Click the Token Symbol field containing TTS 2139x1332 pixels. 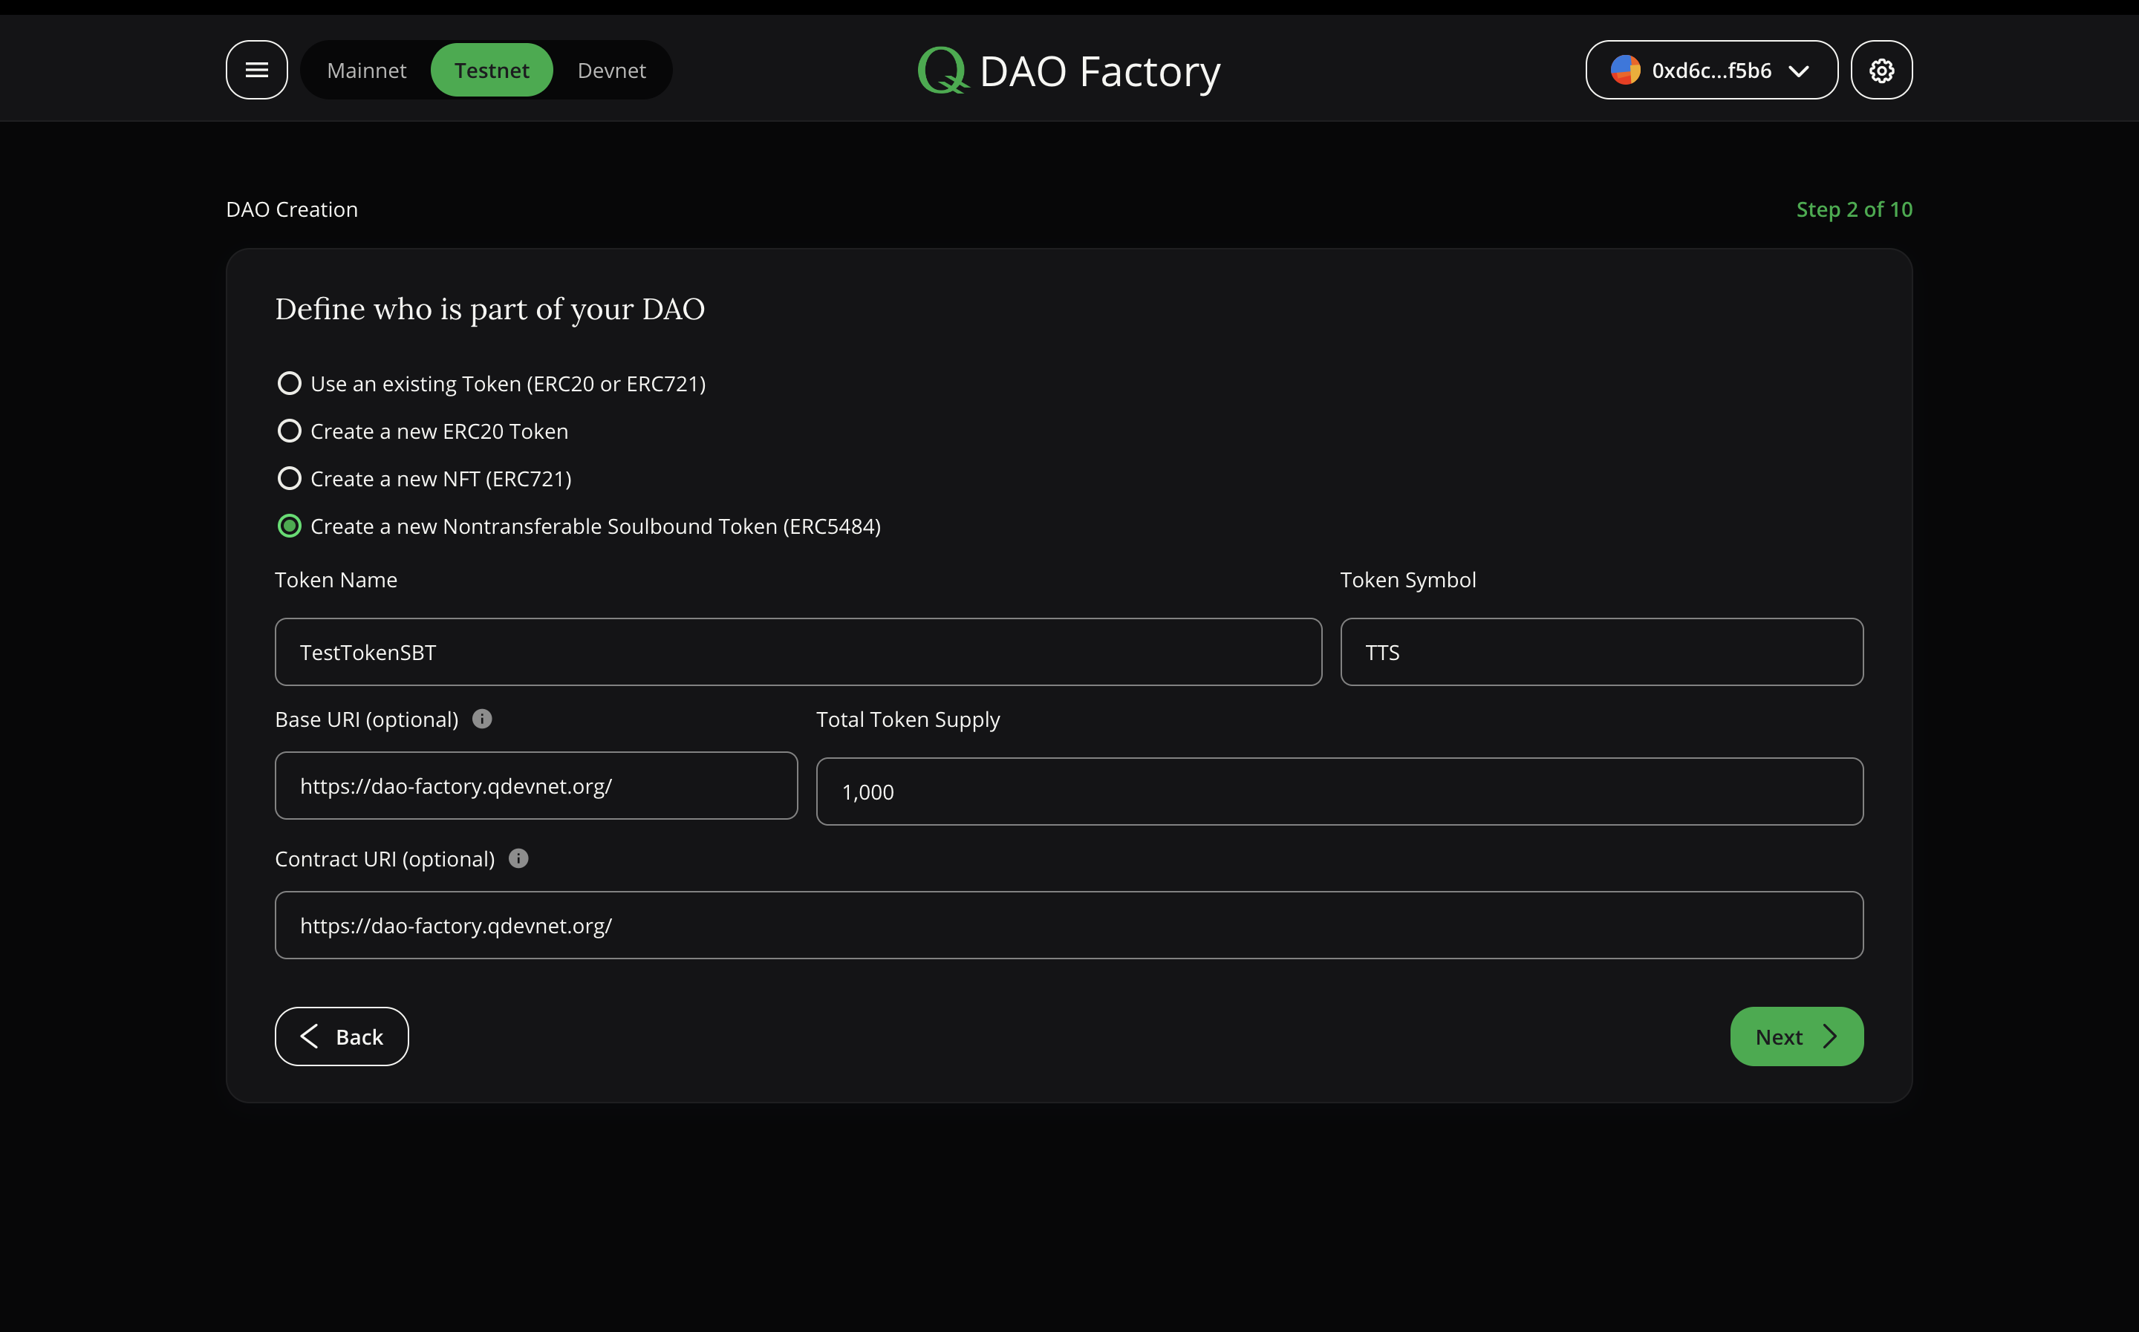coord(1601,652)
